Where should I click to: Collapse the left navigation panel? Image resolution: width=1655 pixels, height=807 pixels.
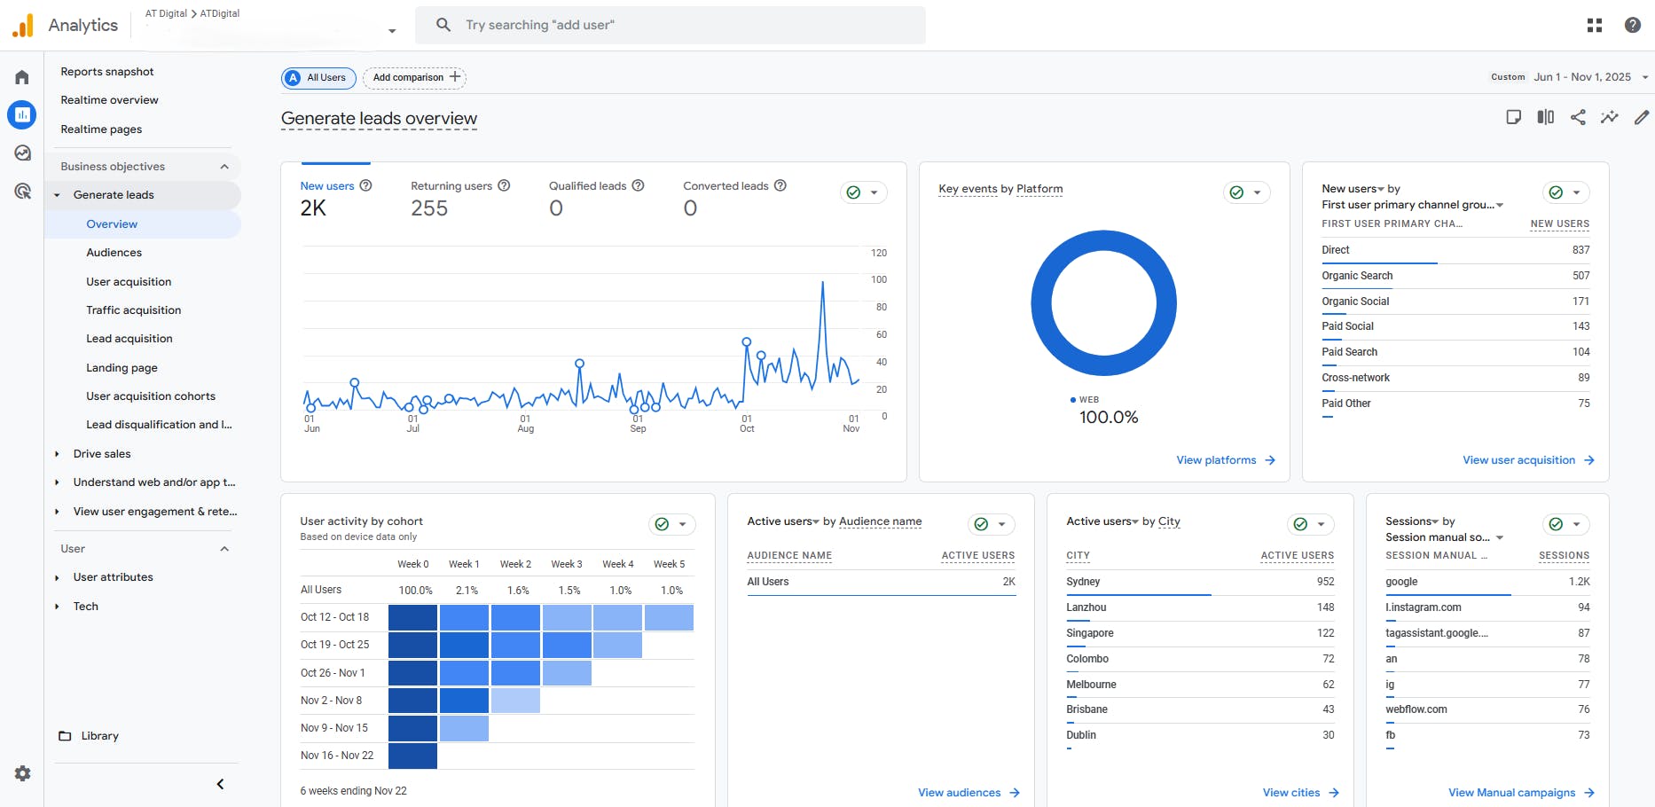point(220,784)
